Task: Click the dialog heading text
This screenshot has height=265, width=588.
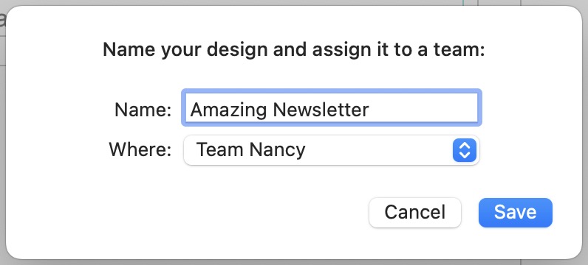Action: [x=294, y=50]
